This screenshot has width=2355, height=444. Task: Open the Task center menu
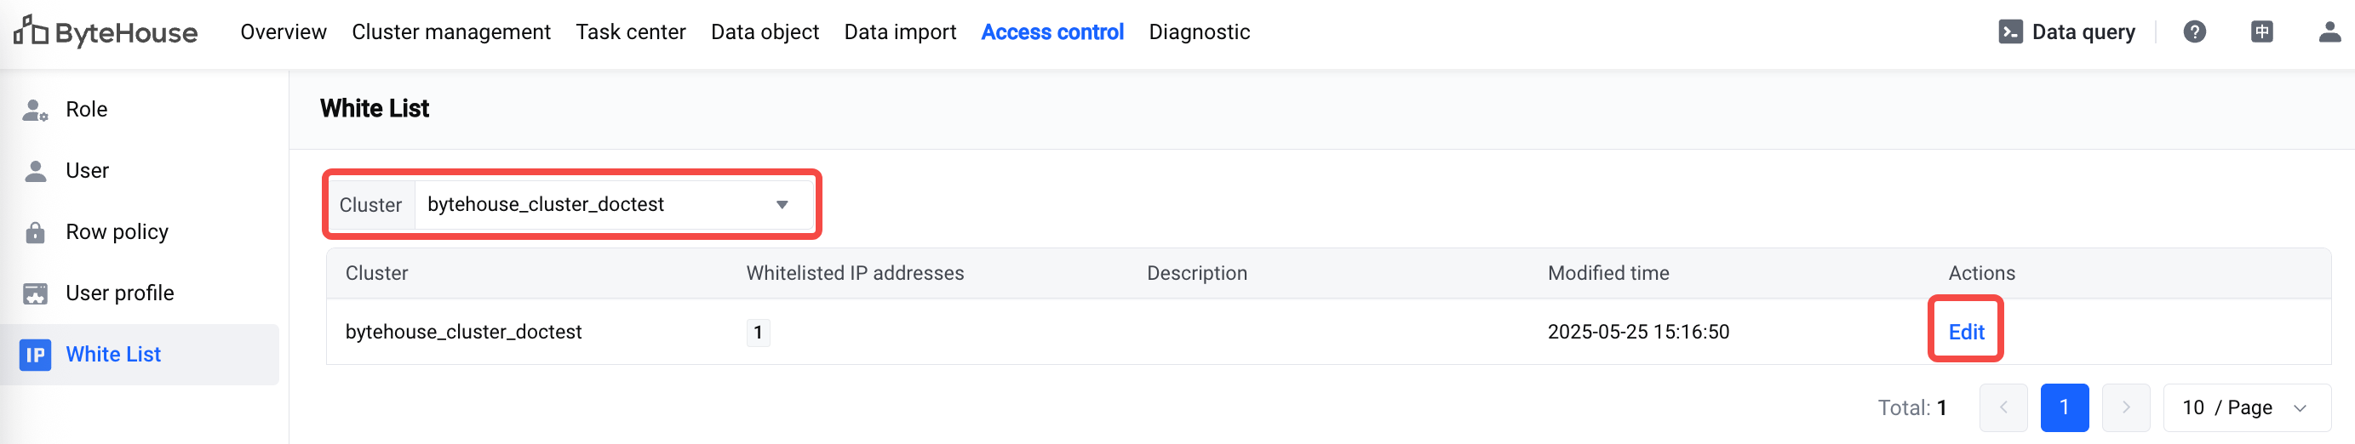630,32
